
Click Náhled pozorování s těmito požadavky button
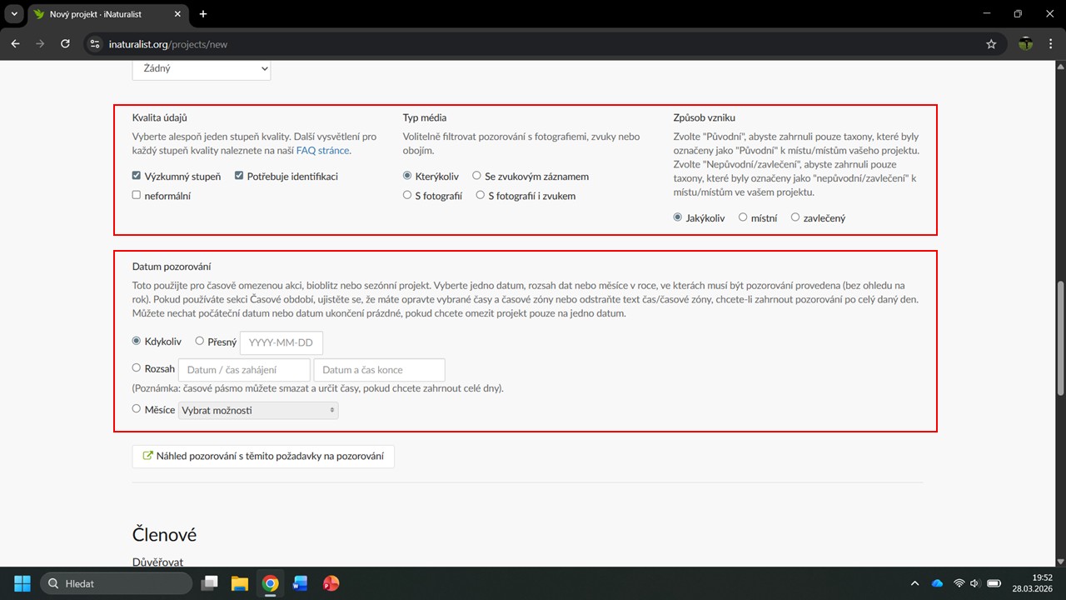(263, 457)
